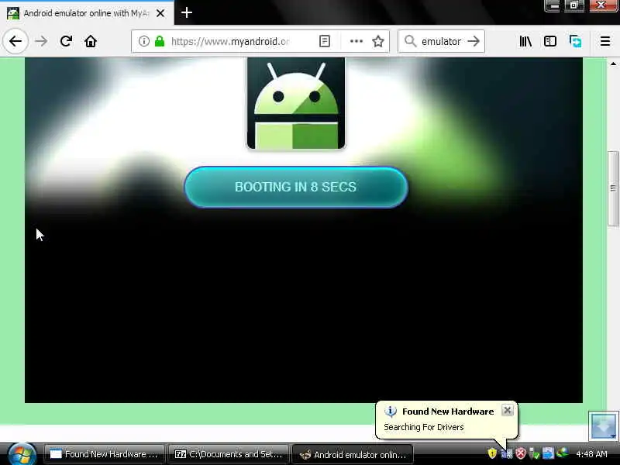Dismiss the Found New Hardware balloon

pyautogui.click(x=508, y=411)
